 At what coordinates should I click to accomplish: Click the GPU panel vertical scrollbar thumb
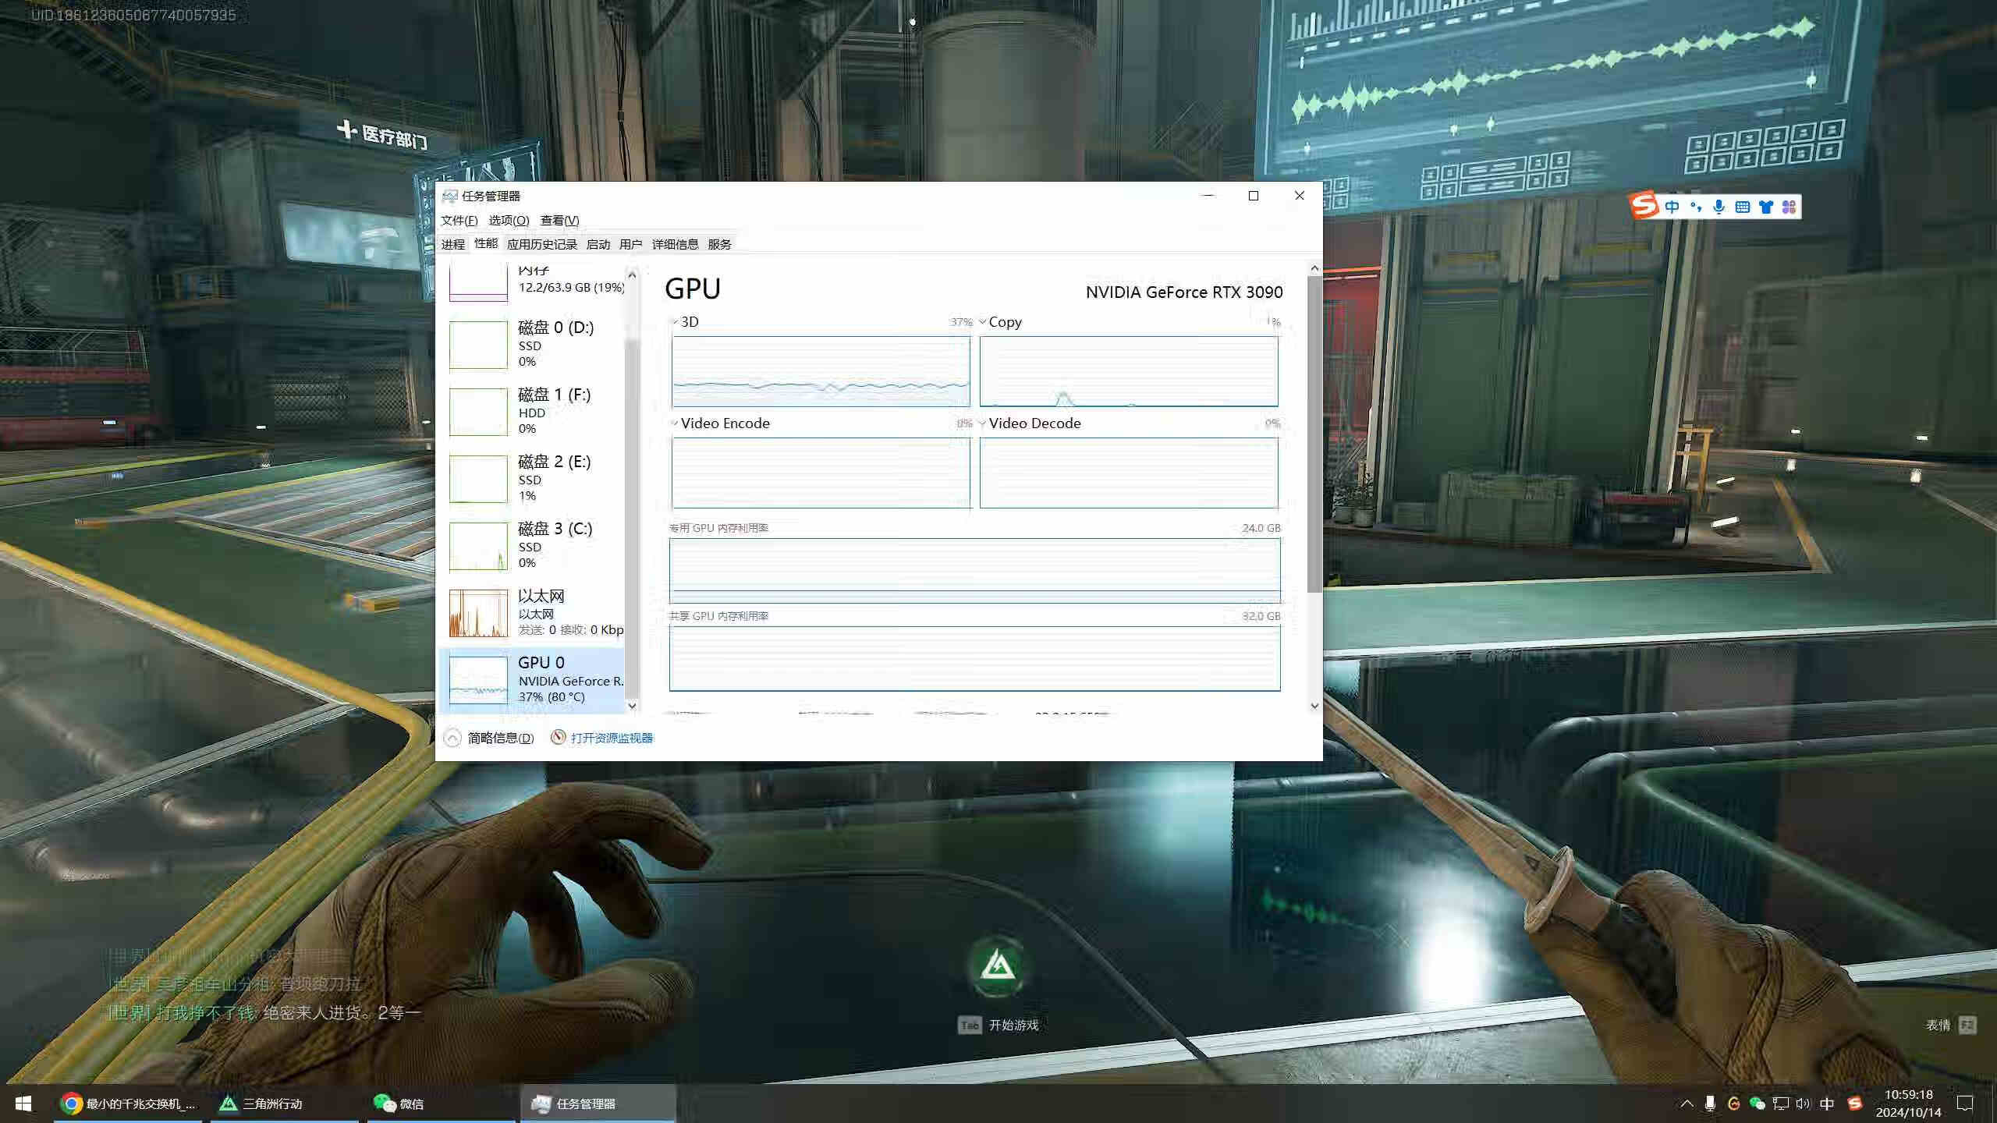(x=1314, y=434)
